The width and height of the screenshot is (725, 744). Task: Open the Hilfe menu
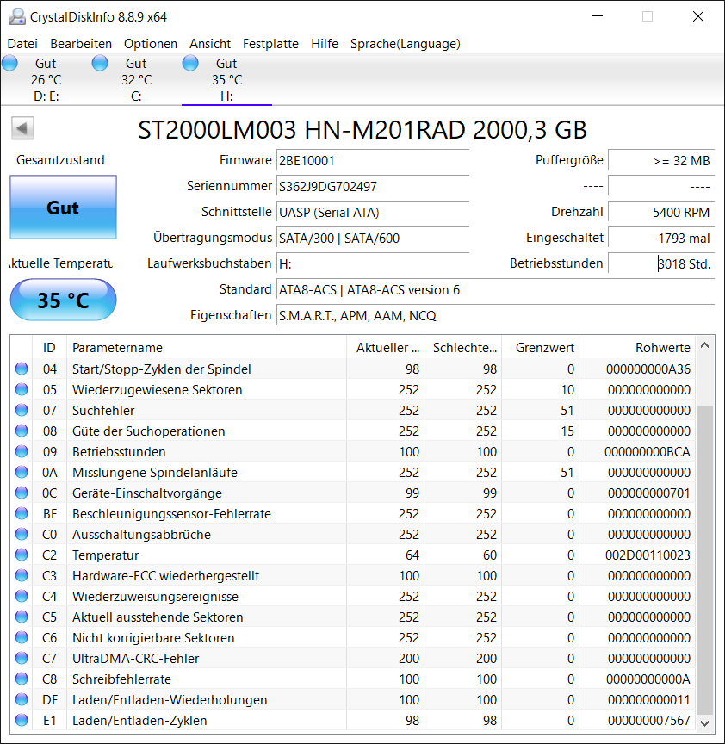325,44
